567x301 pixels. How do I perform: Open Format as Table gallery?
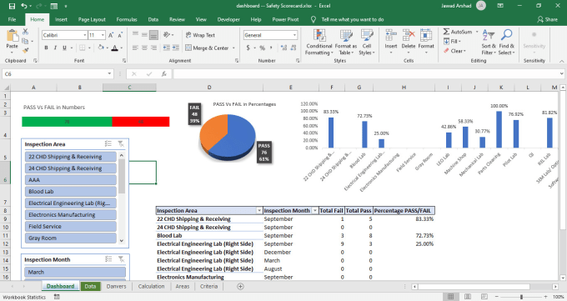click(346, 43)
